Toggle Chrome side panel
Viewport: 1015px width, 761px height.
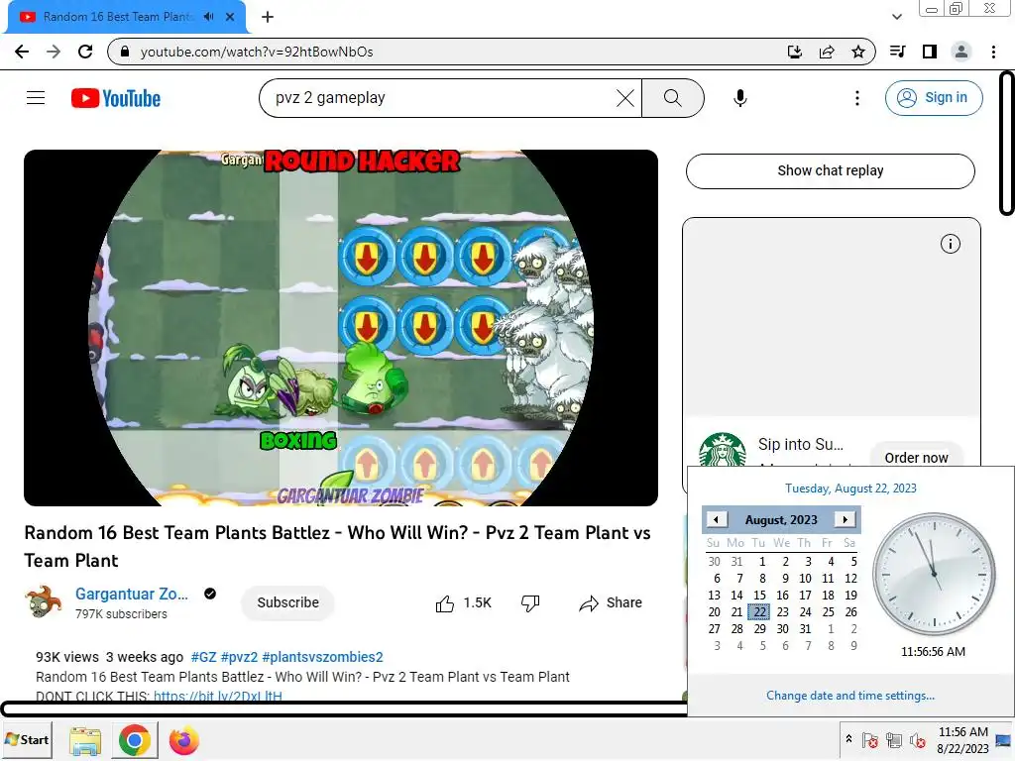click(x=930, y=52)
